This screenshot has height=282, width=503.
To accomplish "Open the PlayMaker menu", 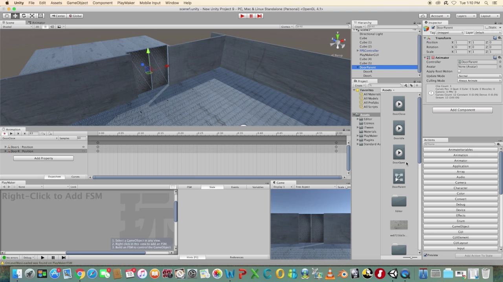I will point(126,3).
